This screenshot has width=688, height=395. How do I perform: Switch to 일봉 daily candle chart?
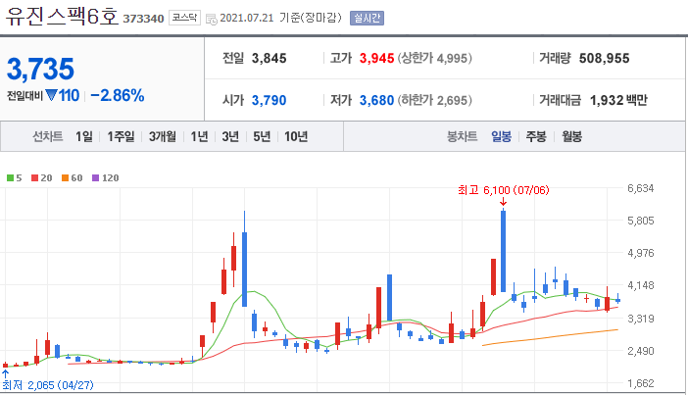(x=501, y=136)
